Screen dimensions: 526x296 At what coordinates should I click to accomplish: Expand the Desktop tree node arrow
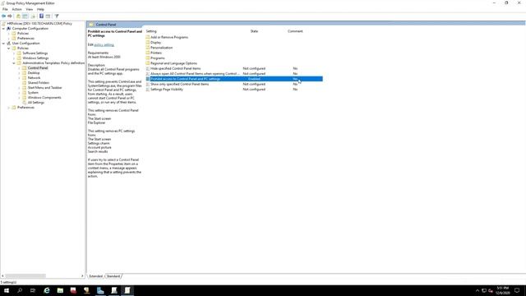[x=19, y=73]
